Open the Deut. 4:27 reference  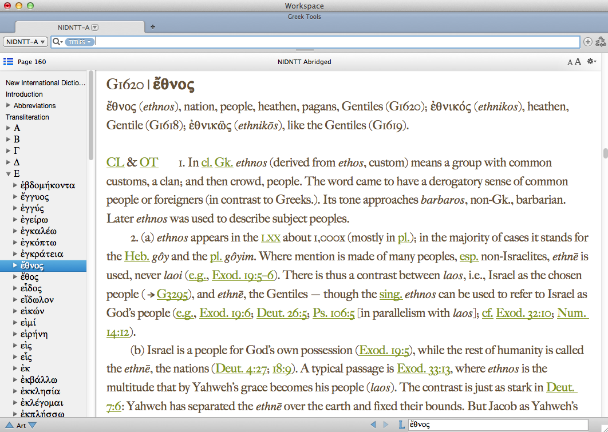[x=241, y=368]
